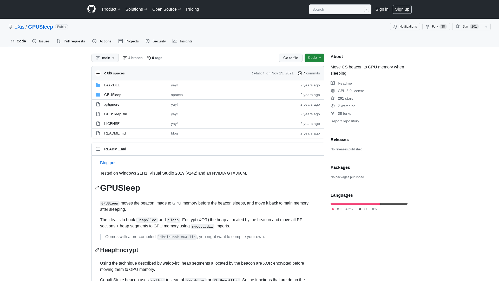Open the GPUSleep repository name link

click(41, 27)
